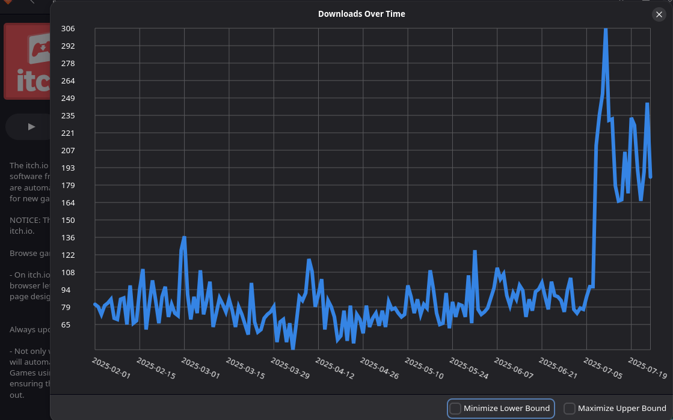Enable the Minimize Lower Bound checkbox
This screenshot has height=420, width=673.
456,409
